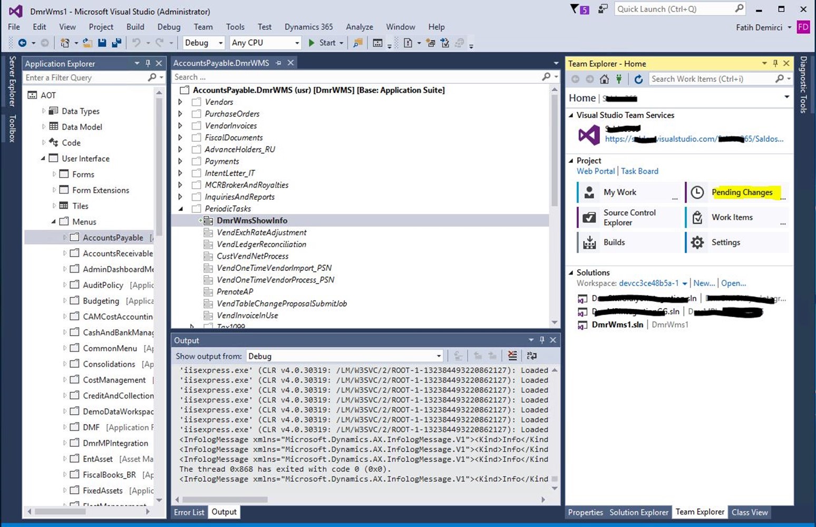Switch to the Error List tab
The image size is (816, 527).
coord(189,512)
